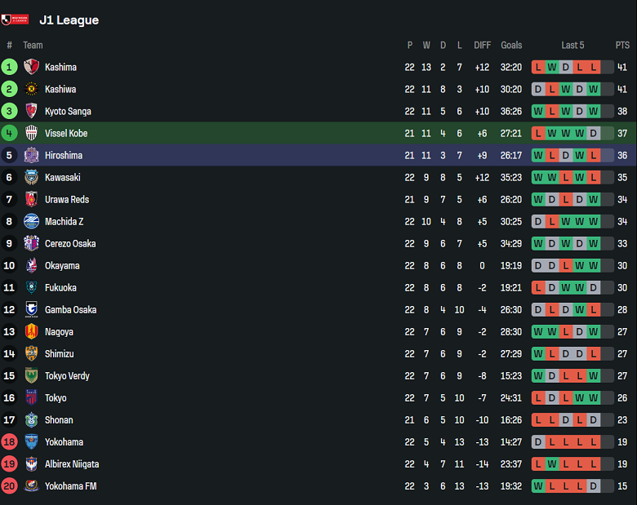Click the Kashima team crest

[32, 67]
